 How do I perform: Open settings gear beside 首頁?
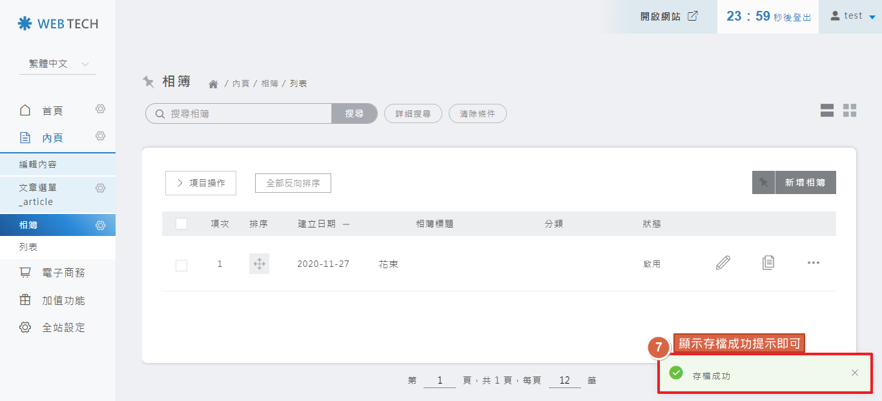tap(100, 110)
